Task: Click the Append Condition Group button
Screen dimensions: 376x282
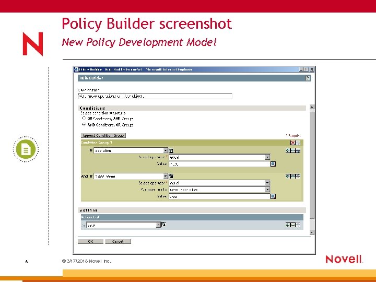Action: point(103,136)
